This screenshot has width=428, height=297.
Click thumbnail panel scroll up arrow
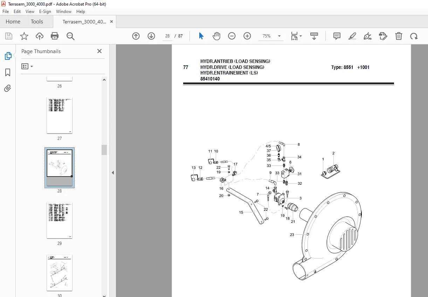pos(104,79)
